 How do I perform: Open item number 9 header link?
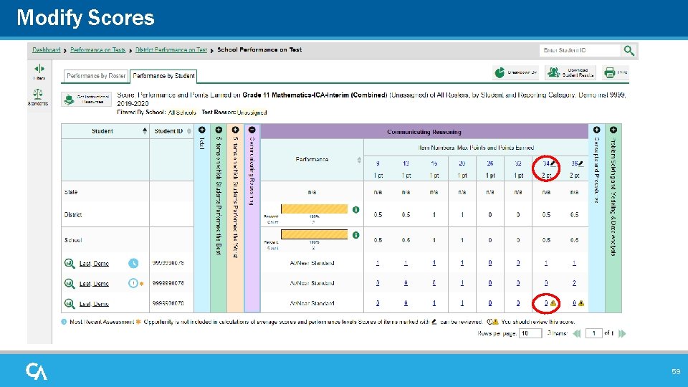(x=378, y=163)
